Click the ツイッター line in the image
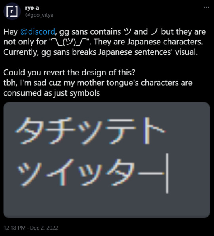The image size is (214, 236). pyautogui.click(x=90, y=173)
